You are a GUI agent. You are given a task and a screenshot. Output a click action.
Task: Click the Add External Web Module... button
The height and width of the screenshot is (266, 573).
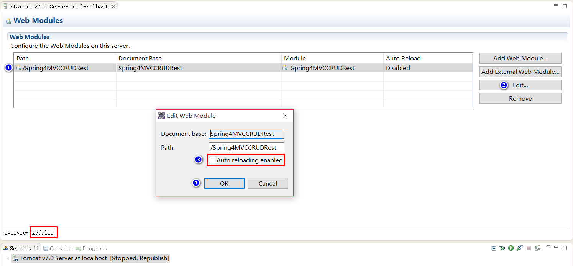click(x=520, y=72)
